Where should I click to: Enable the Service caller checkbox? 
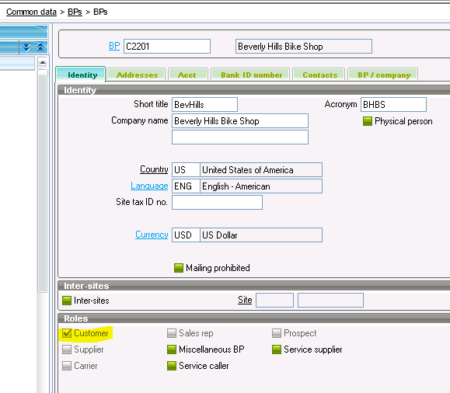[x=172, y=366]
